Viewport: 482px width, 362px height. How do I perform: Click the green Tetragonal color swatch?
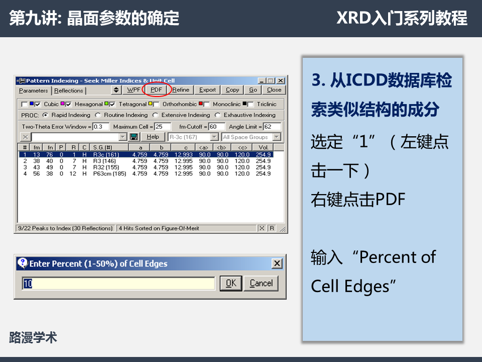click(106, 104)
